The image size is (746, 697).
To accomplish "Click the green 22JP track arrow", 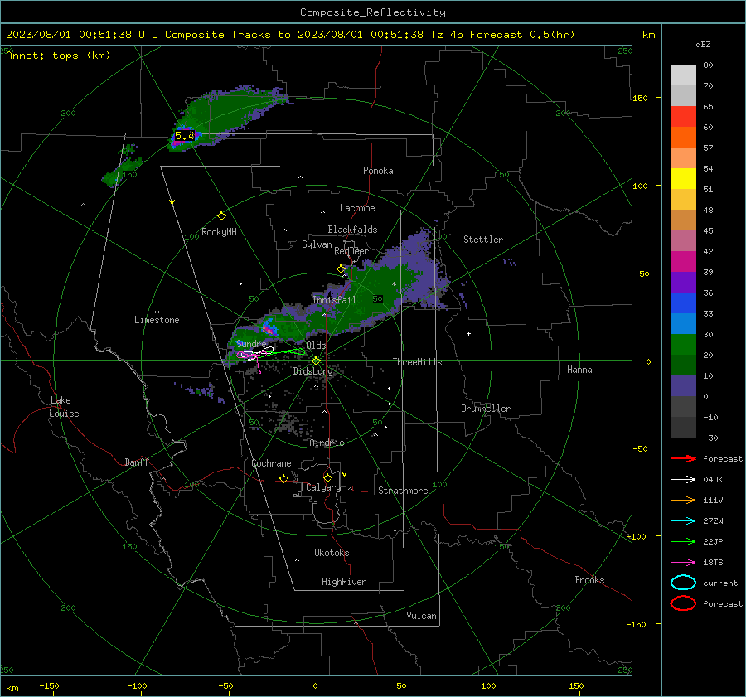I will click(x=683, y=541).
